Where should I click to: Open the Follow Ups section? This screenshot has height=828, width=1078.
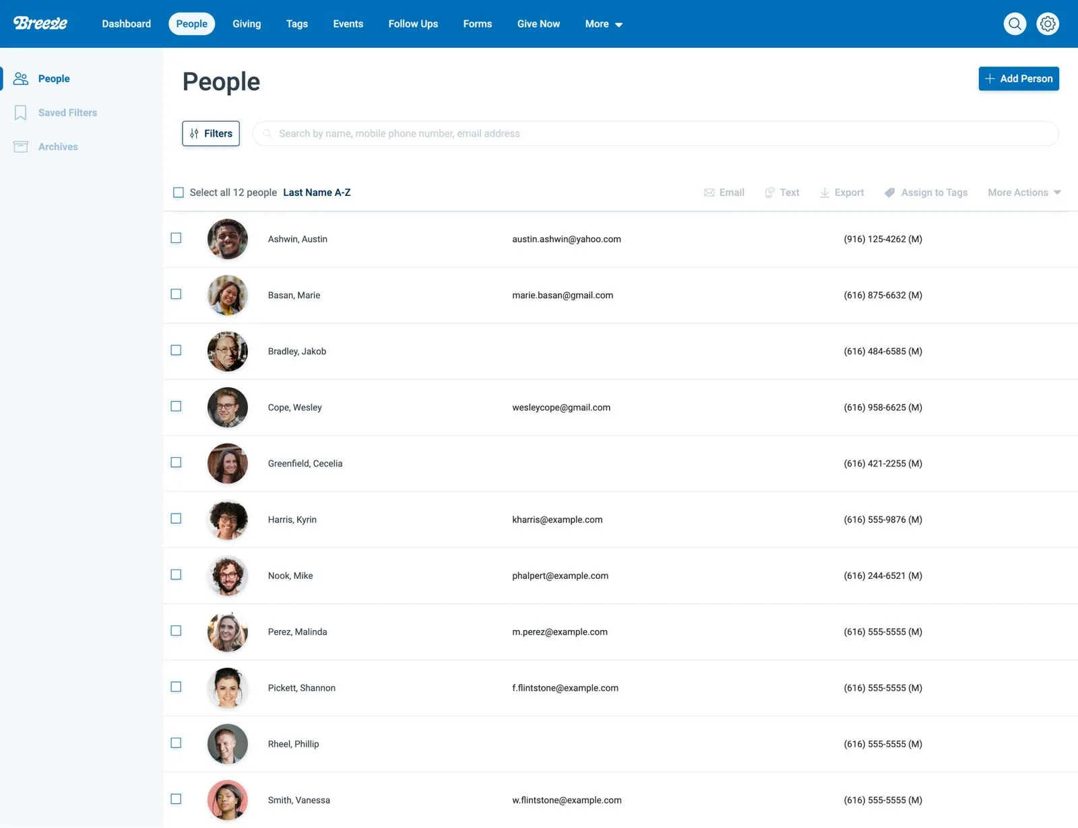click(412, 24)
